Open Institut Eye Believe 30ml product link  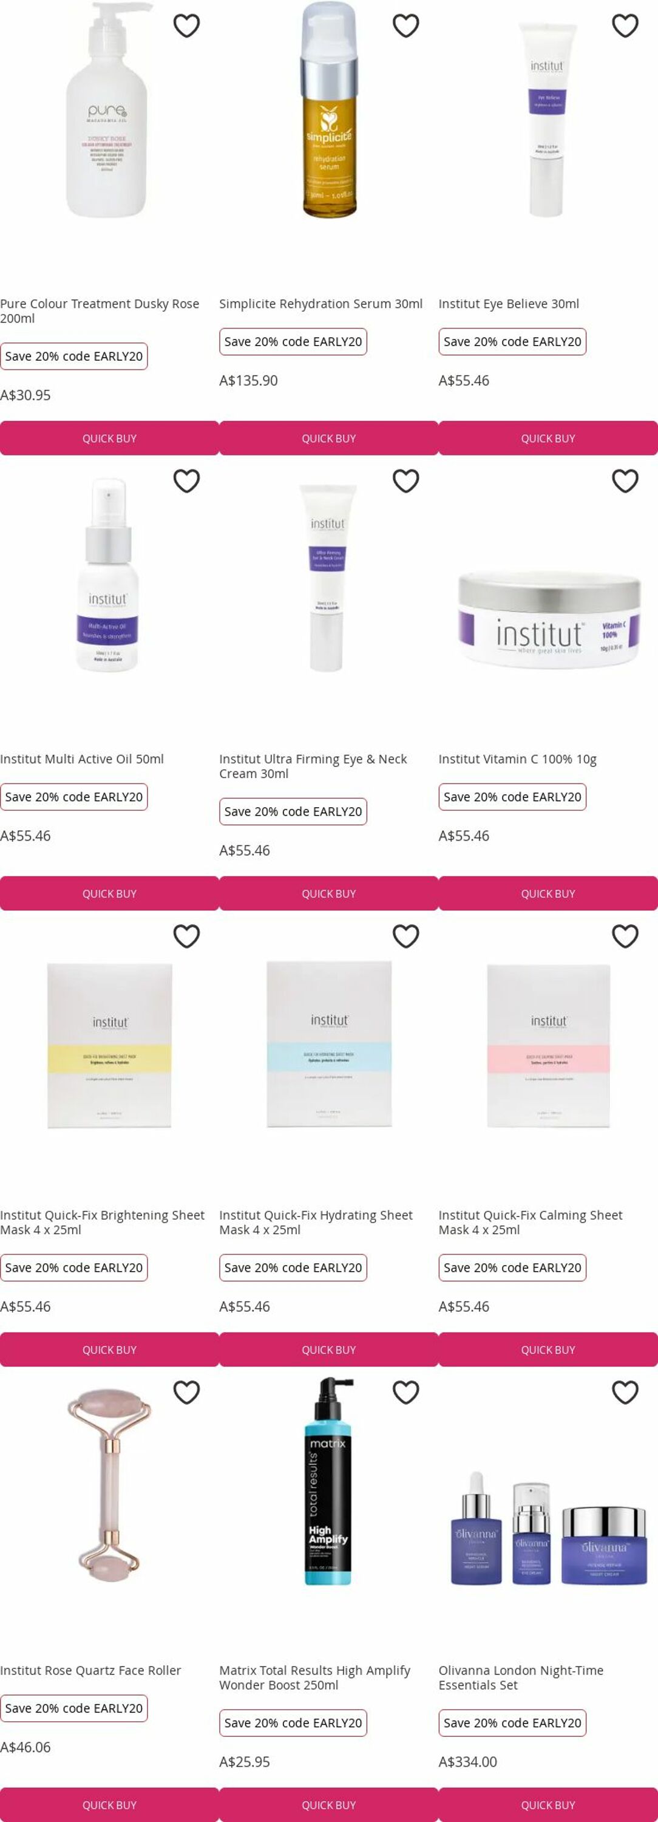click(x=508, y=304)
